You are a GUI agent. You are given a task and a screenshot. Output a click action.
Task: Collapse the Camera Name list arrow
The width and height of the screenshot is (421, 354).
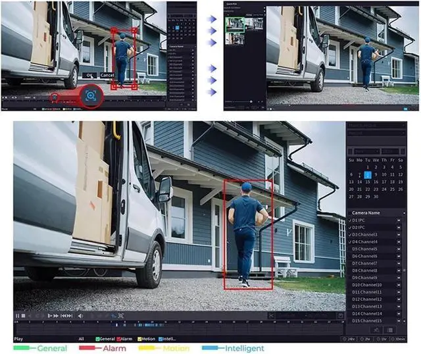coord(404,213)
